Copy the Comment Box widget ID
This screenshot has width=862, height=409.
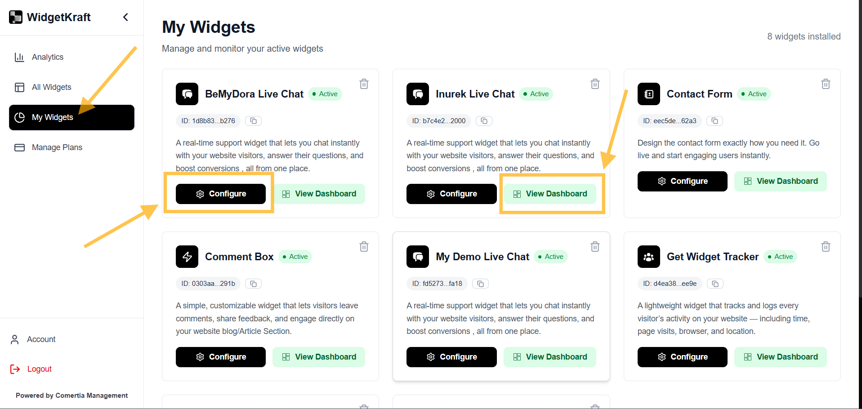click(254, 284)
